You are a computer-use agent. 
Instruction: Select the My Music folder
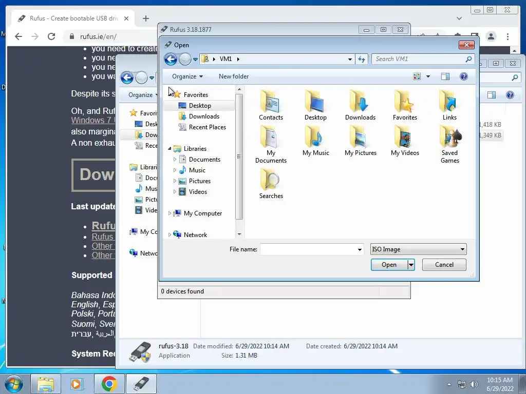point(315,141)
